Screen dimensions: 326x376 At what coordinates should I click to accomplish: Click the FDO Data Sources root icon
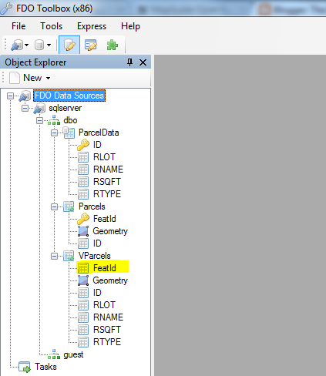(x=25, y=96)
